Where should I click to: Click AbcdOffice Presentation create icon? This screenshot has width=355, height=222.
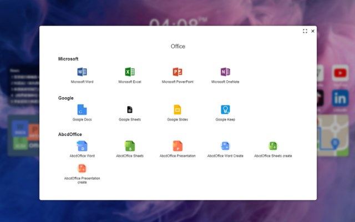click(x=82, y=169)
